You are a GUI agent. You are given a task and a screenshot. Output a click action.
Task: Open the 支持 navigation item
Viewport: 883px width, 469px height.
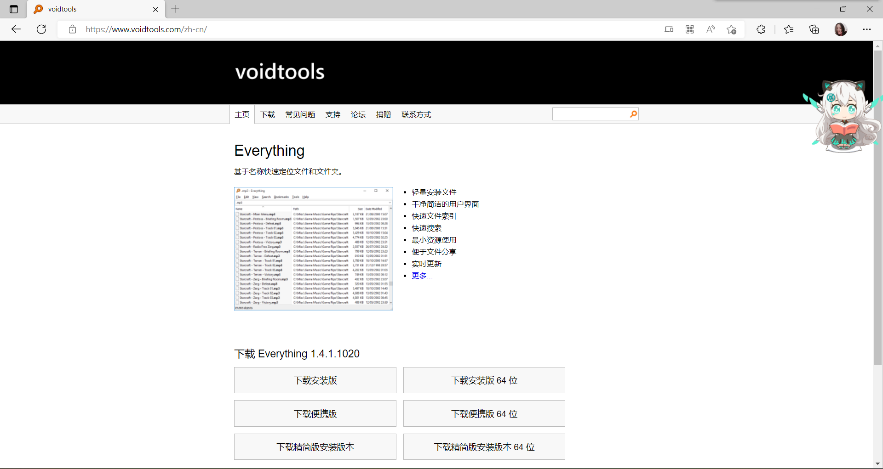(333, 114)
